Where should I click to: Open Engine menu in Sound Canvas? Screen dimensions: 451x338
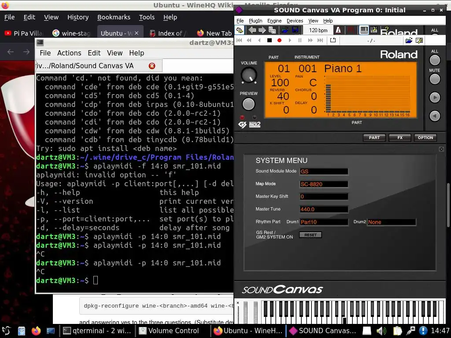[274, 21]
